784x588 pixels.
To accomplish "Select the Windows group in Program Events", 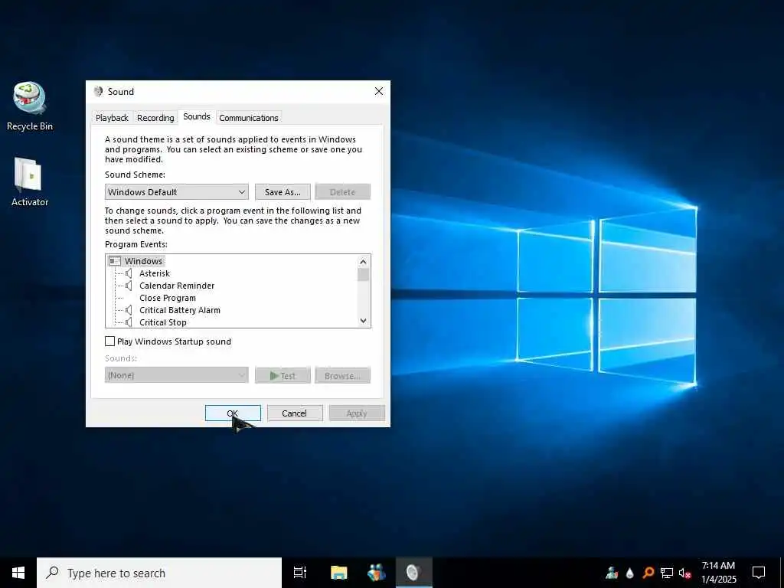I will click(x=143, y=261).
